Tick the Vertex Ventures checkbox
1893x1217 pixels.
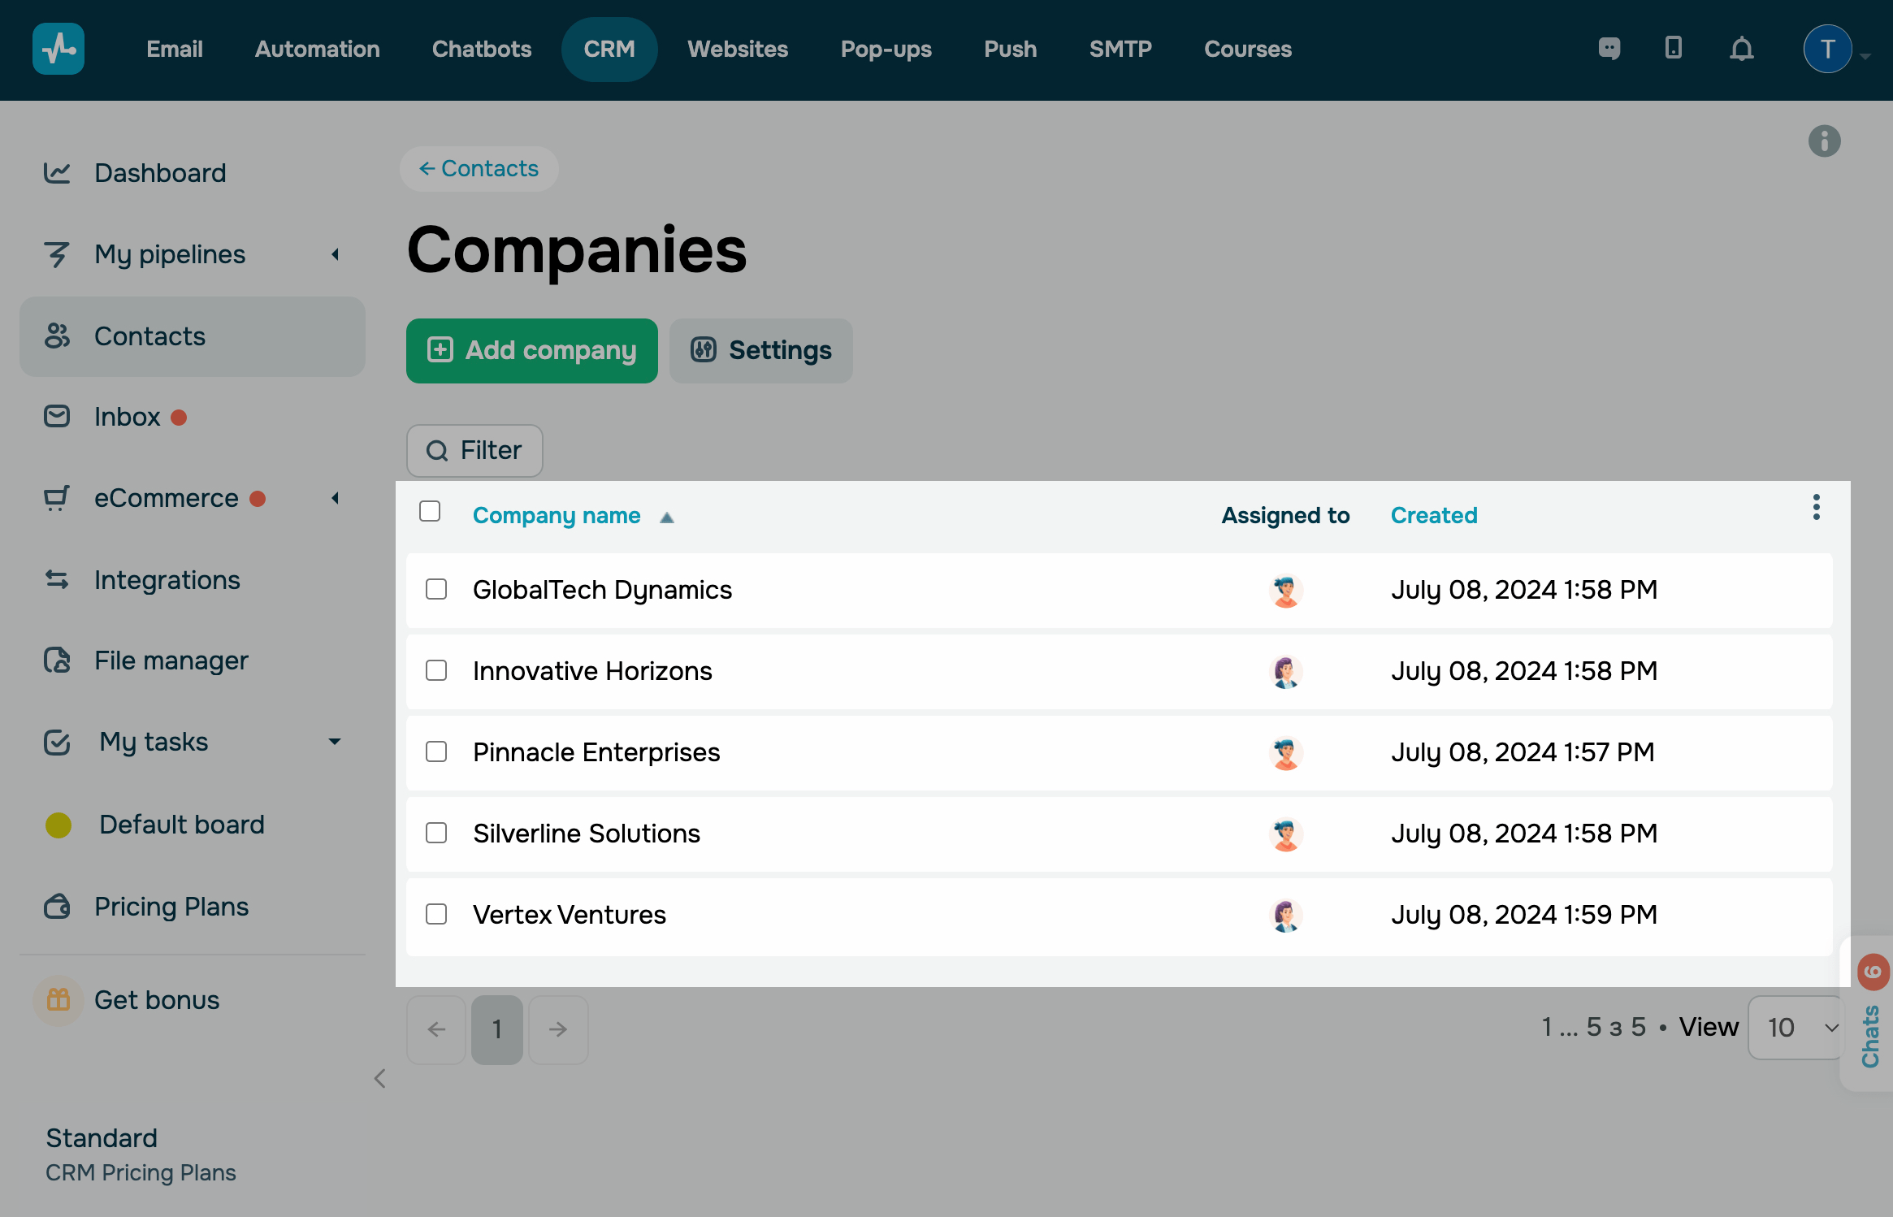[x=436, y=915]
